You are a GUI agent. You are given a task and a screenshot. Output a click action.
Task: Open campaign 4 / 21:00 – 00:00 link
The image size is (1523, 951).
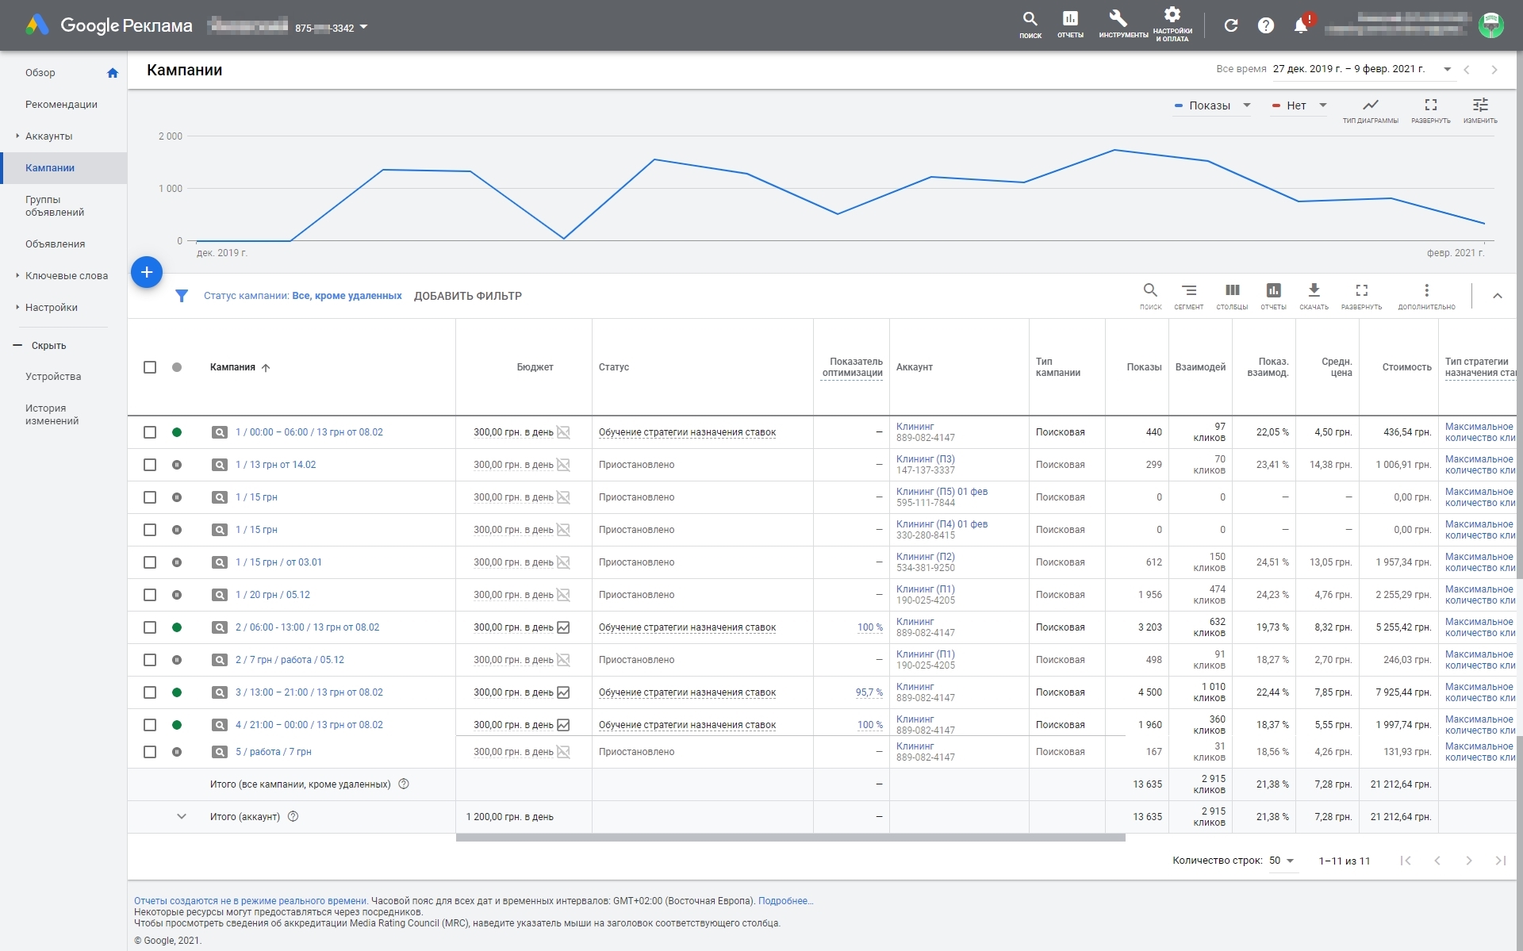click(309, 725)
